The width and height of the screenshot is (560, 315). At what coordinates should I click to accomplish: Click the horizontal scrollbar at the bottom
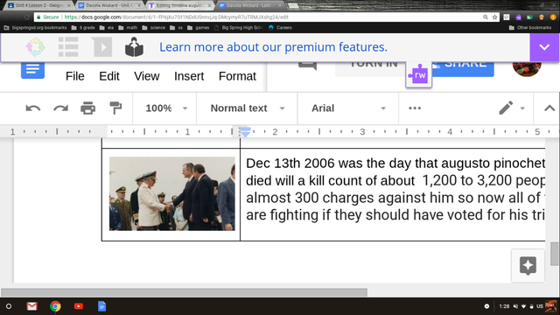pyautogui.click(x=184, y=292)
